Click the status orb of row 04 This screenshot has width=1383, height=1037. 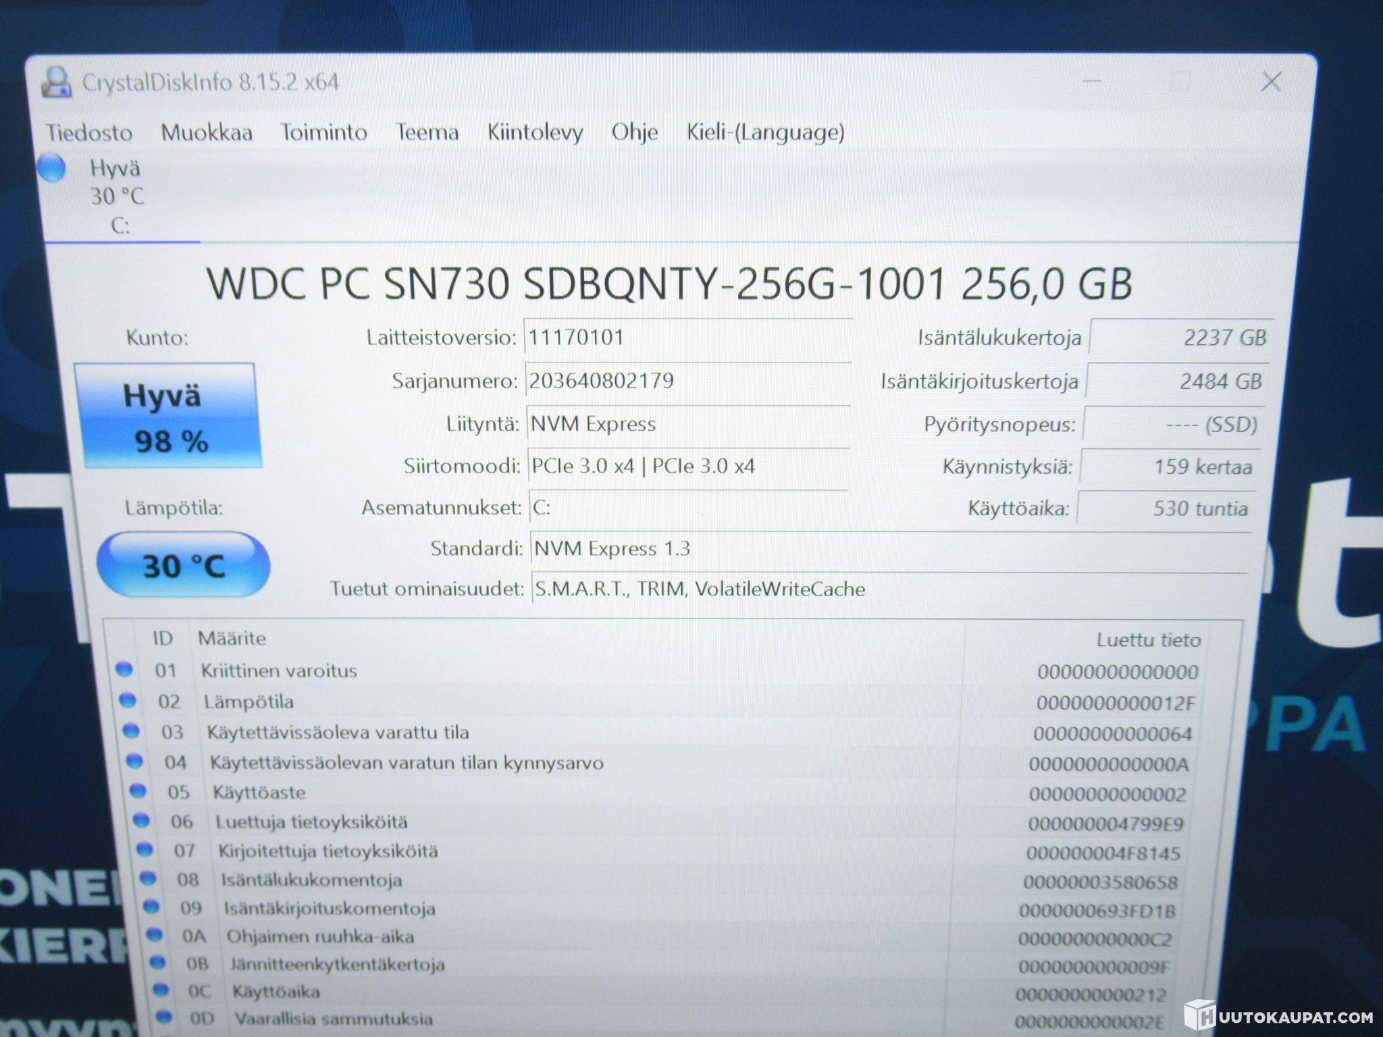point(134,760)
